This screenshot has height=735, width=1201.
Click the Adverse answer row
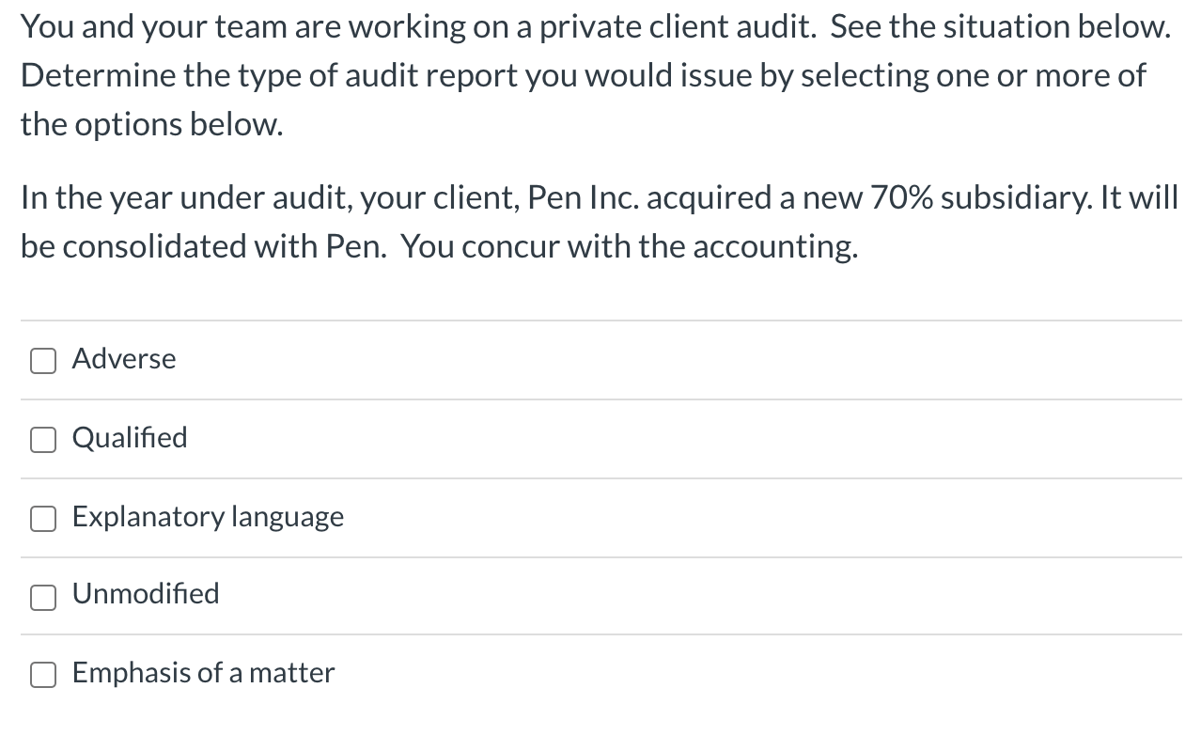click(x=376, y=360)
